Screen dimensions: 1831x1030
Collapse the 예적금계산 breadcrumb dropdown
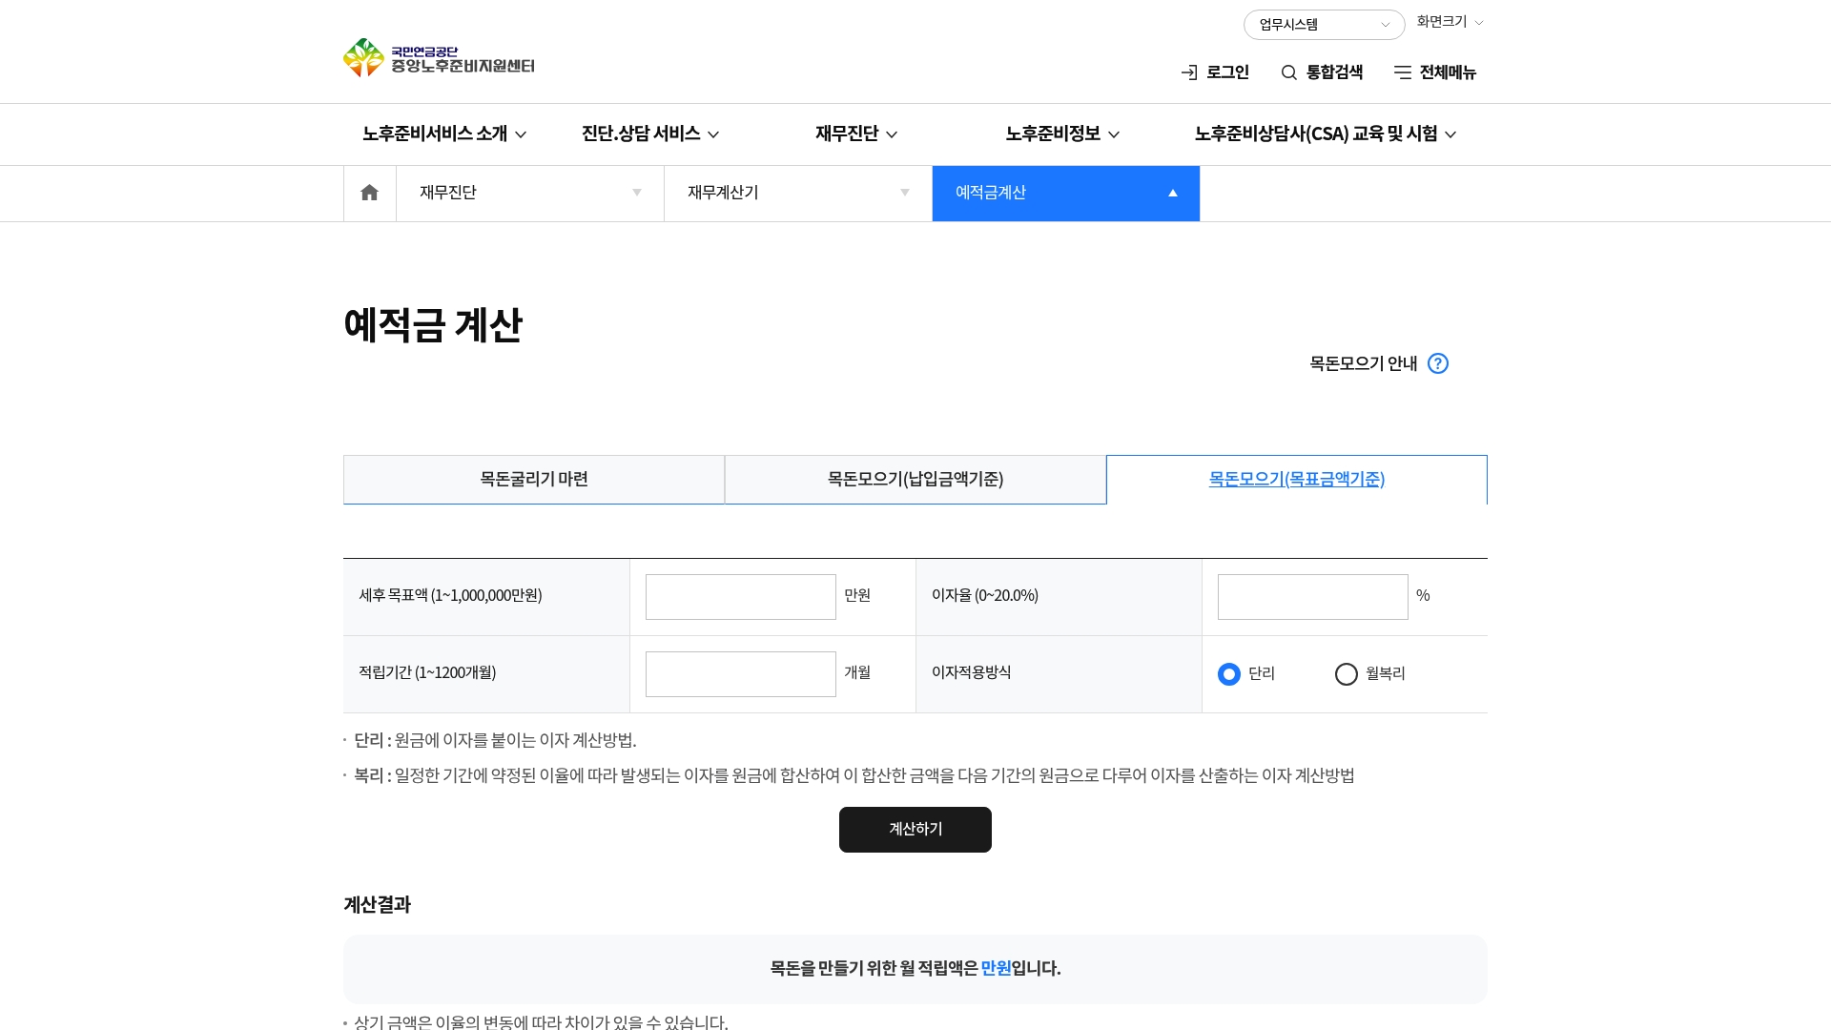[1065, 194]
